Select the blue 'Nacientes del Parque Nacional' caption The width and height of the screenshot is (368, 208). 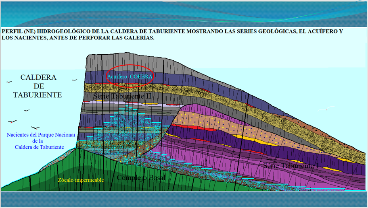pos(41,141)
